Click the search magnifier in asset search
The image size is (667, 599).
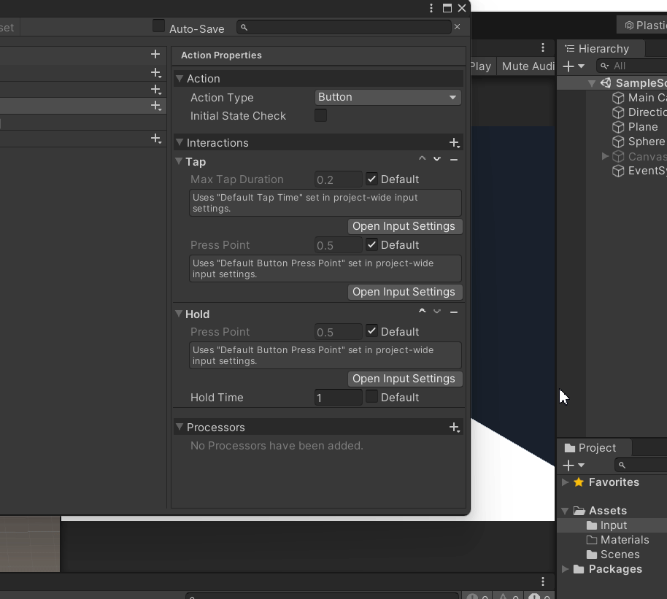point(244,27)
